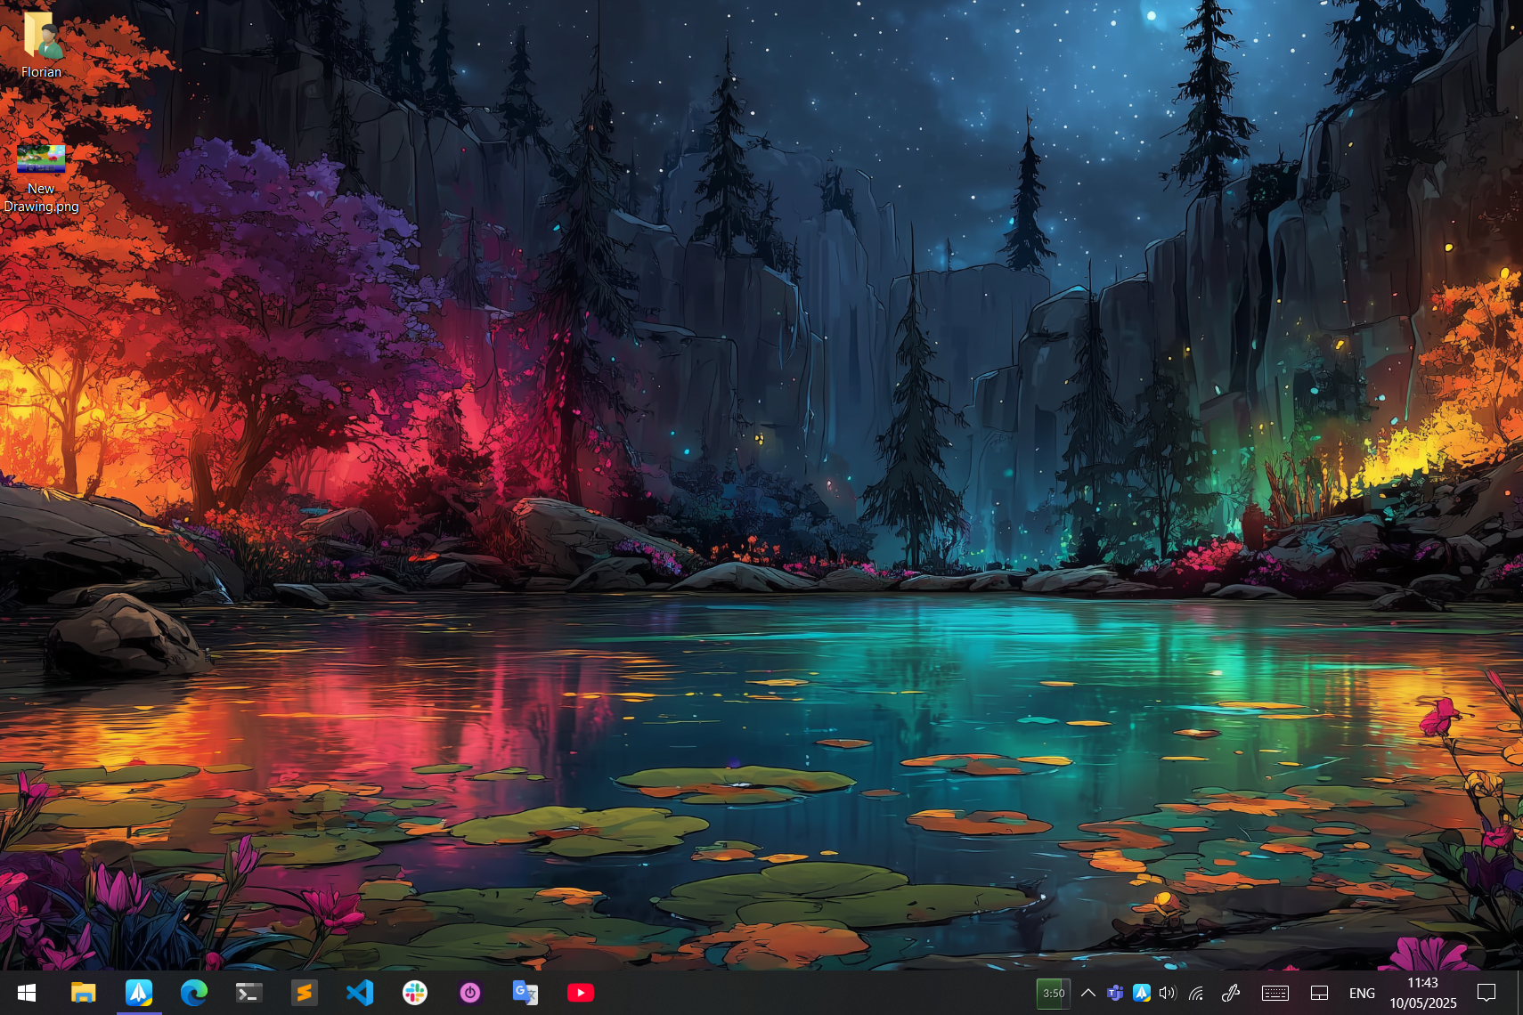
Task: Switch to the Spark mail app in taskbar
Action: 139,993
